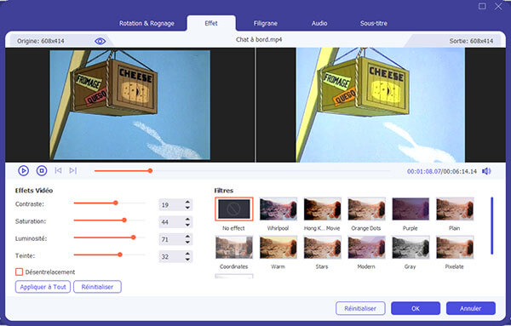
Task: Stop video playback
Action: coord(42,170)
